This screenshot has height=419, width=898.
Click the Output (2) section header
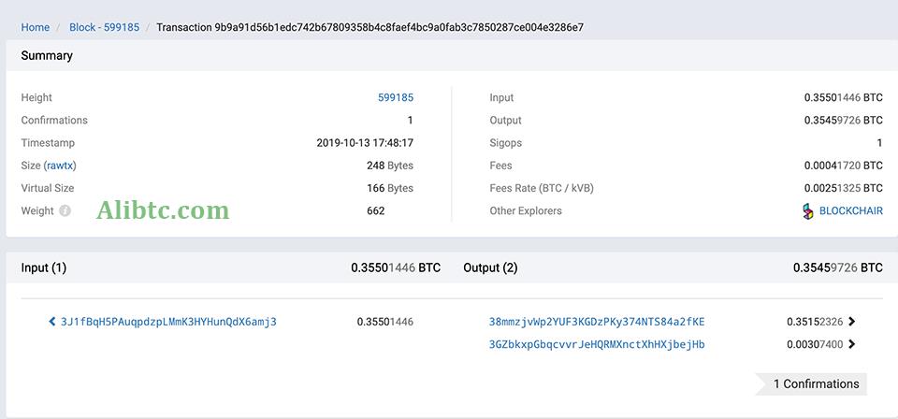click(x=490, y=267)
